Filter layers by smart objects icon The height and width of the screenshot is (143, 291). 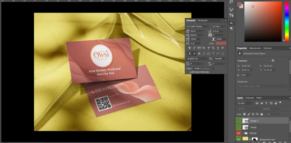click(276, 103)
